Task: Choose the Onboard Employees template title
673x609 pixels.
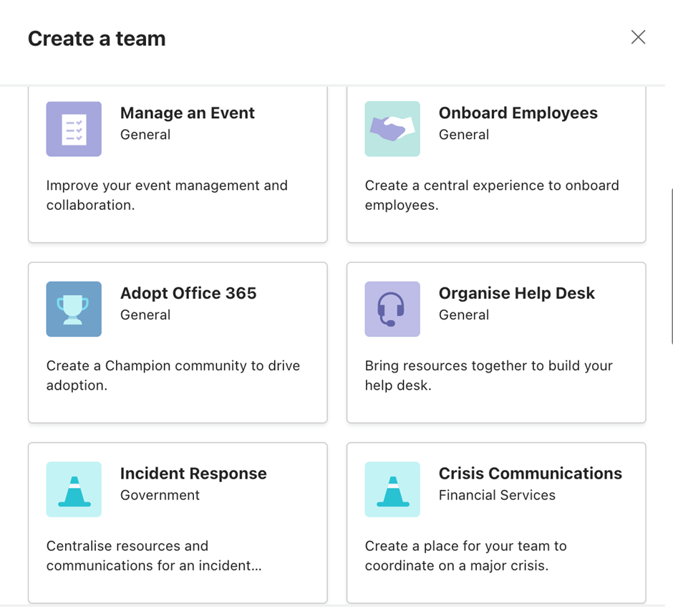Action: 518,113
